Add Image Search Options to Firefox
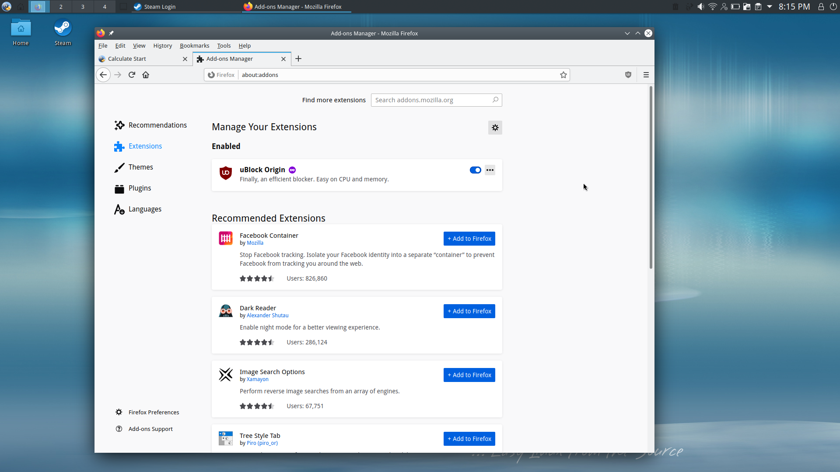Screen dimensions: 840x472 469,375
